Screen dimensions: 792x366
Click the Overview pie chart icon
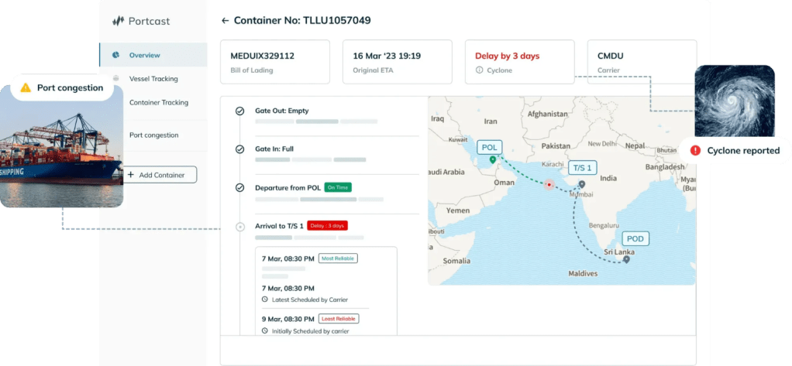click(x=115, y=55)
